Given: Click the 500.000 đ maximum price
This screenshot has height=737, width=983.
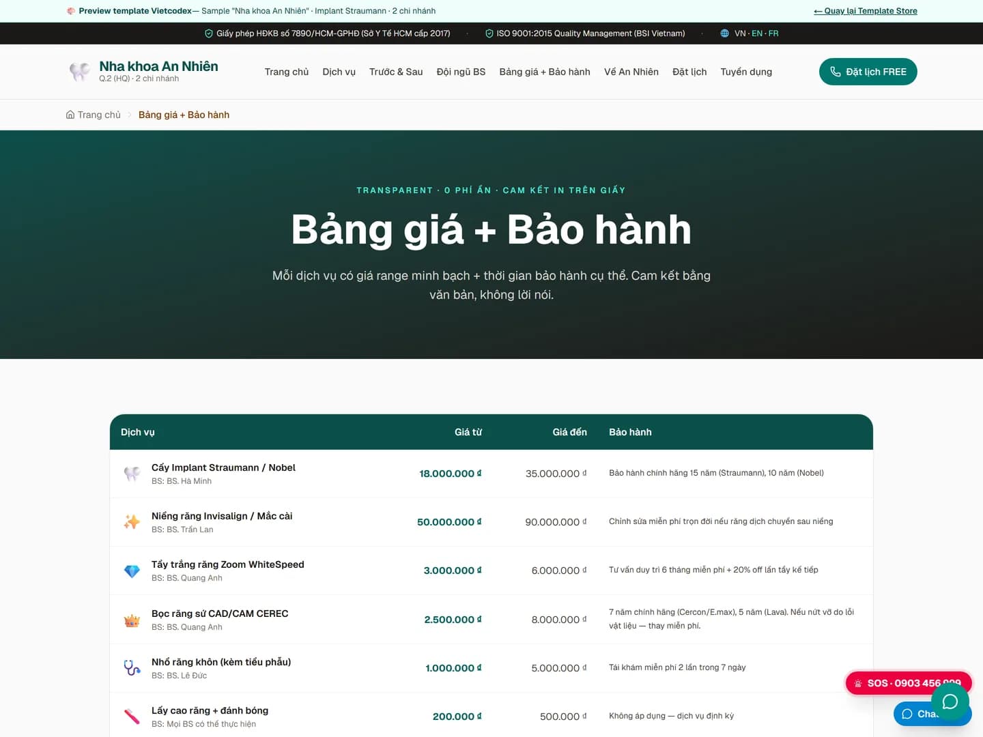Looking at the screenshot, I should pos(563,717).
